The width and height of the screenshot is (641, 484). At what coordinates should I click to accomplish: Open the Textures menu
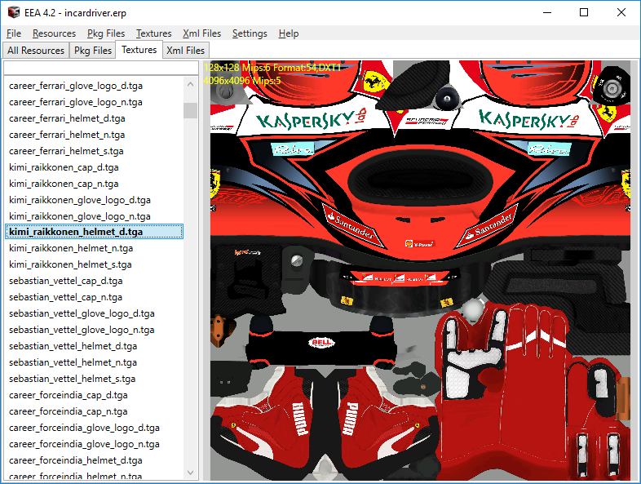click(x=153, y=33)
